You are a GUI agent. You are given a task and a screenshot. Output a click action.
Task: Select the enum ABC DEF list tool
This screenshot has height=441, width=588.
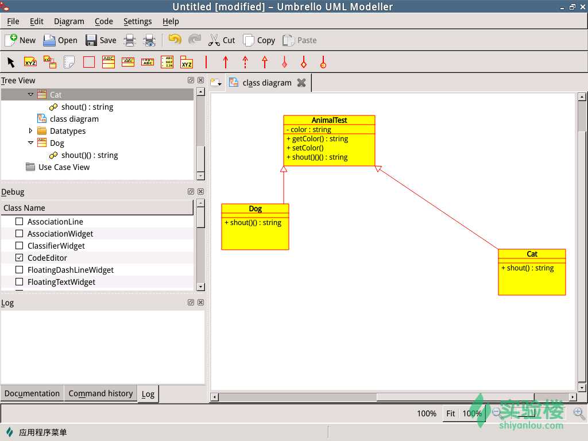(x=167, y=62)
